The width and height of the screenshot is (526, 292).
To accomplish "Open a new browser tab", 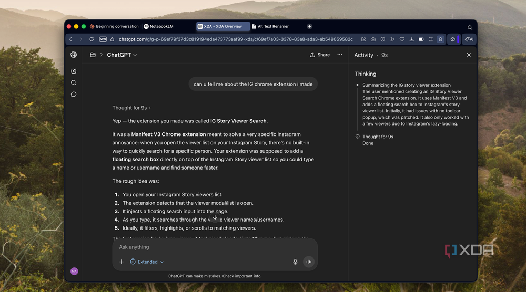I will tap(309, 26).
